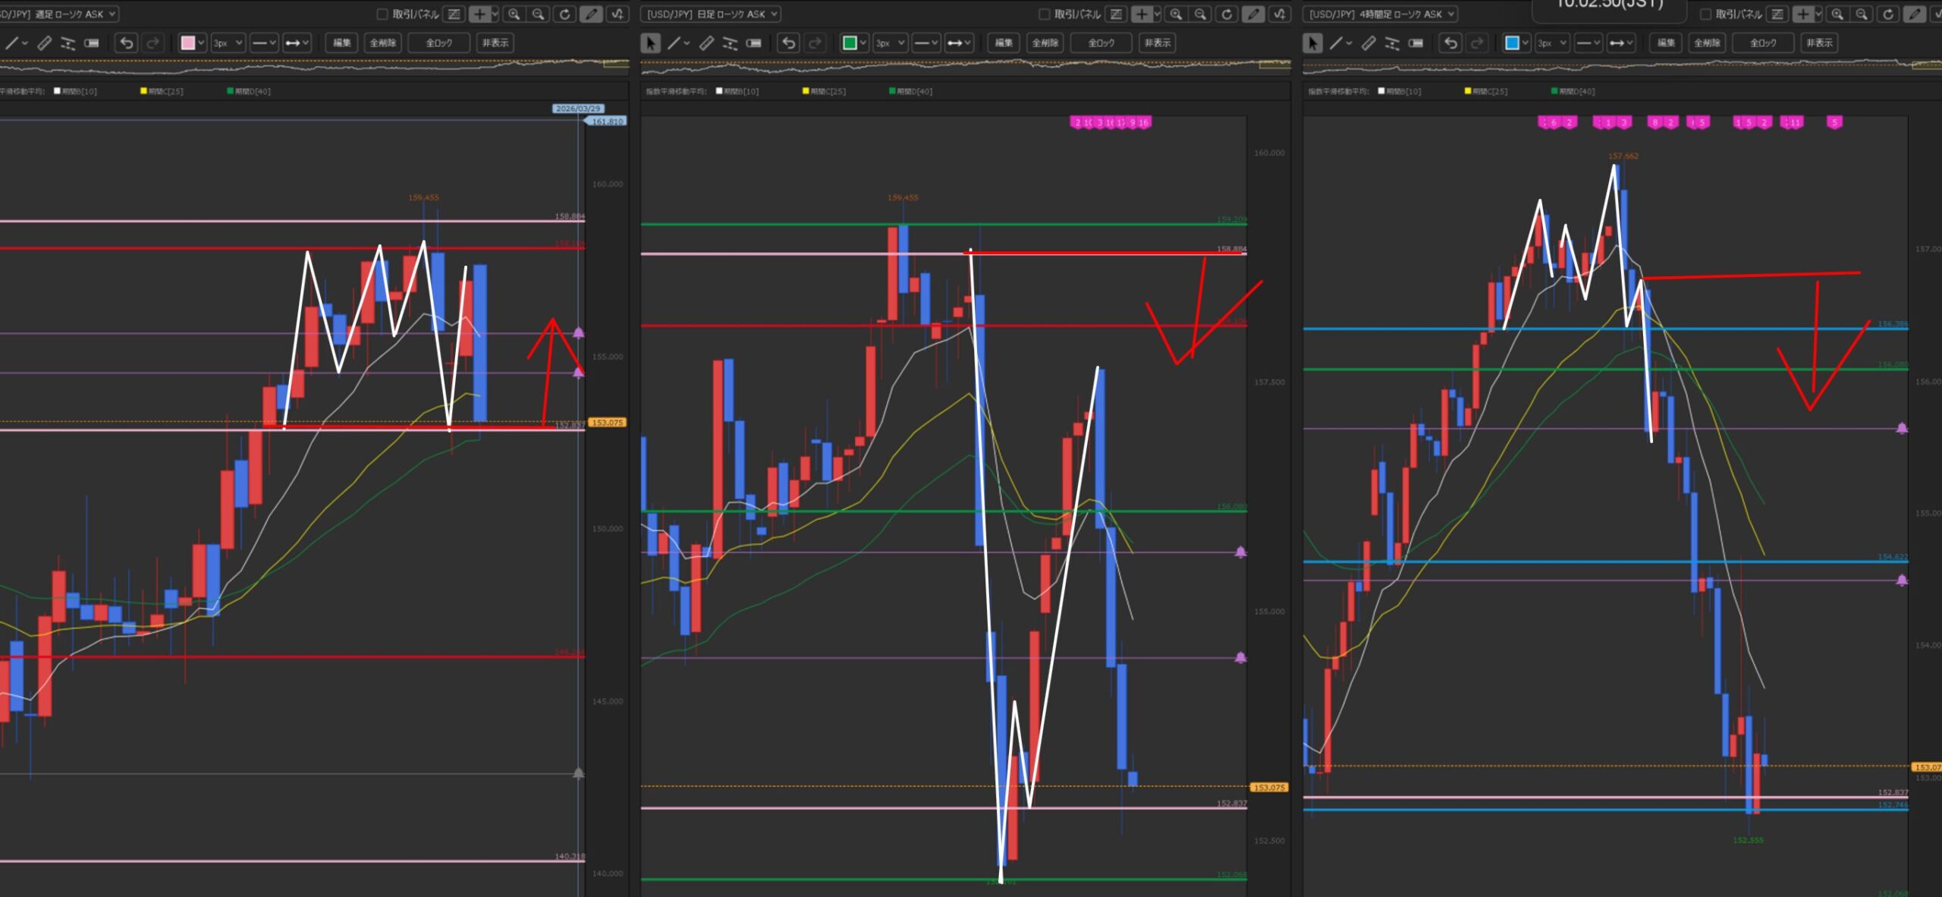Open the 4時間足 chart selector dropdown
Image resolution: width=1942 pixels, height=897 pixels.
pyautogui.click(x=1381, y=14)
